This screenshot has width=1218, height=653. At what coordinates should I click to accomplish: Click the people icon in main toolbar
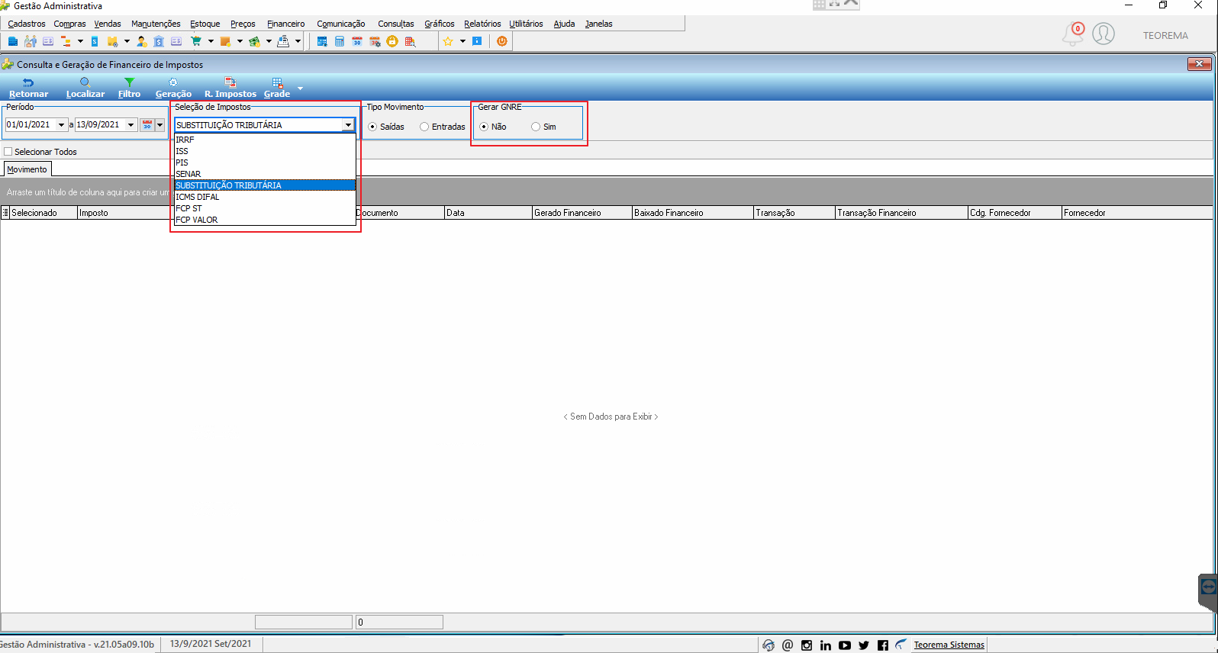(x=31, y=41)
